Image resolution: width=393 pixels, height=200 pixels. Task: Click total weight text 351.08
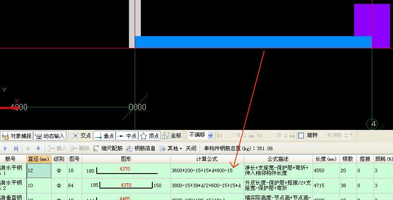coord(265,148)
